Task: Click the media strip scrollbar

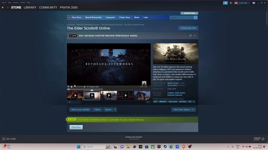Action: click(x=108, y=102)
